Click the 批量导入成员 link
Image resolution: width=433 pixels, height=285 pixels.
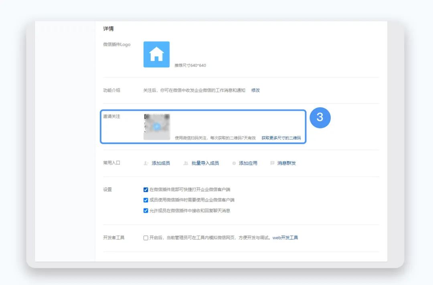click(x=205, y=163)
